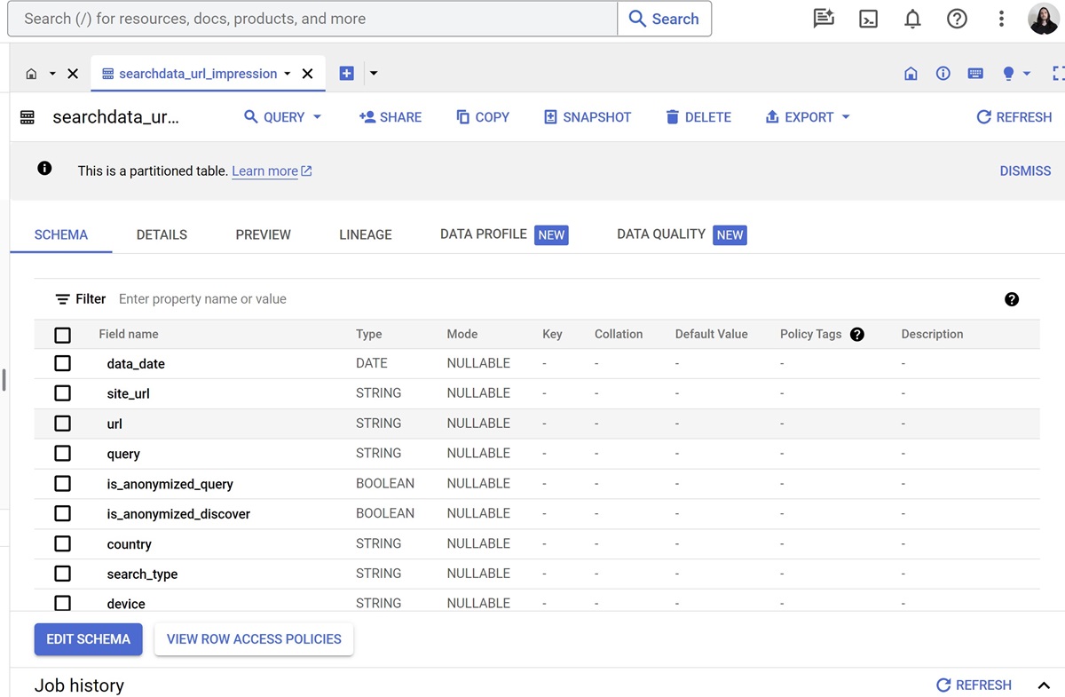The height and width of the screenshot is (697, 1065).
Task: Click the DELETE button
Action: coord(698,117)
